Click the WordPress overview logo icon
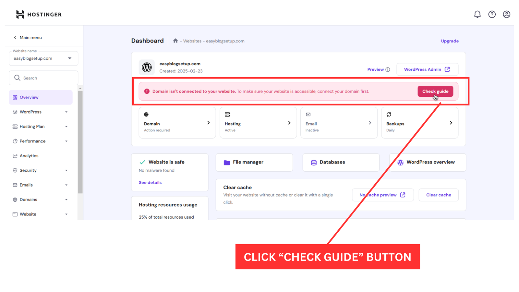The image size is (519, 292). pyautogui.click(x=401, y=163)
